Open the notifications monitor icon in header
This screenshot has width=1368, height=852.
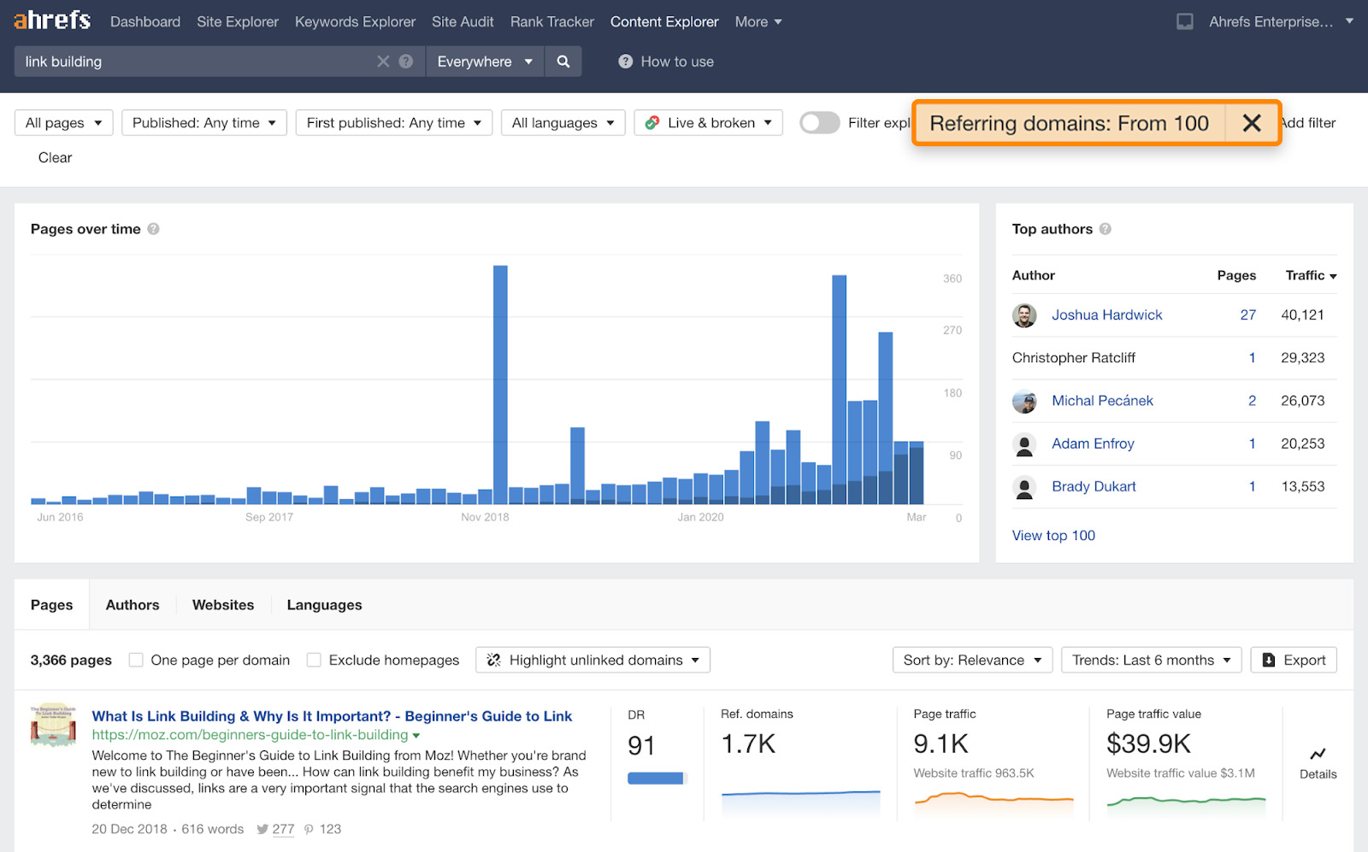point(1184,21)
